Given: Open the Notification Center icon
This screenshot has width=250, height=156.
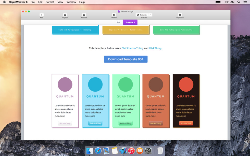Looking at the screenshot, I should [245, 2].
